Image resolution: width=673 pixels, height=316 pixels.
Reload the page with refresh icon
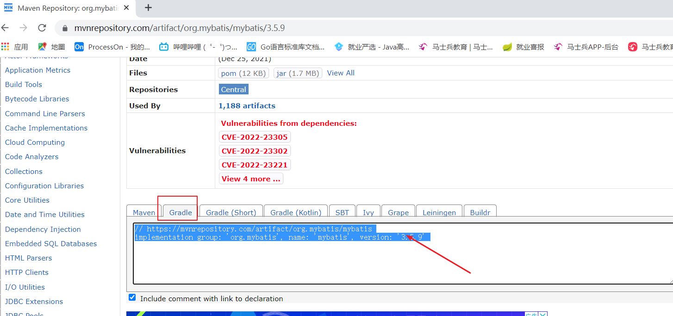point(42,28)
